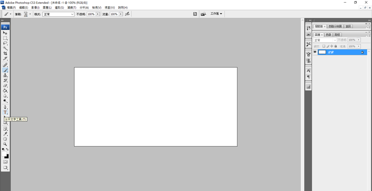Switch to the Paths tab
Screen dimensions: 372x191
coord(337,34)
